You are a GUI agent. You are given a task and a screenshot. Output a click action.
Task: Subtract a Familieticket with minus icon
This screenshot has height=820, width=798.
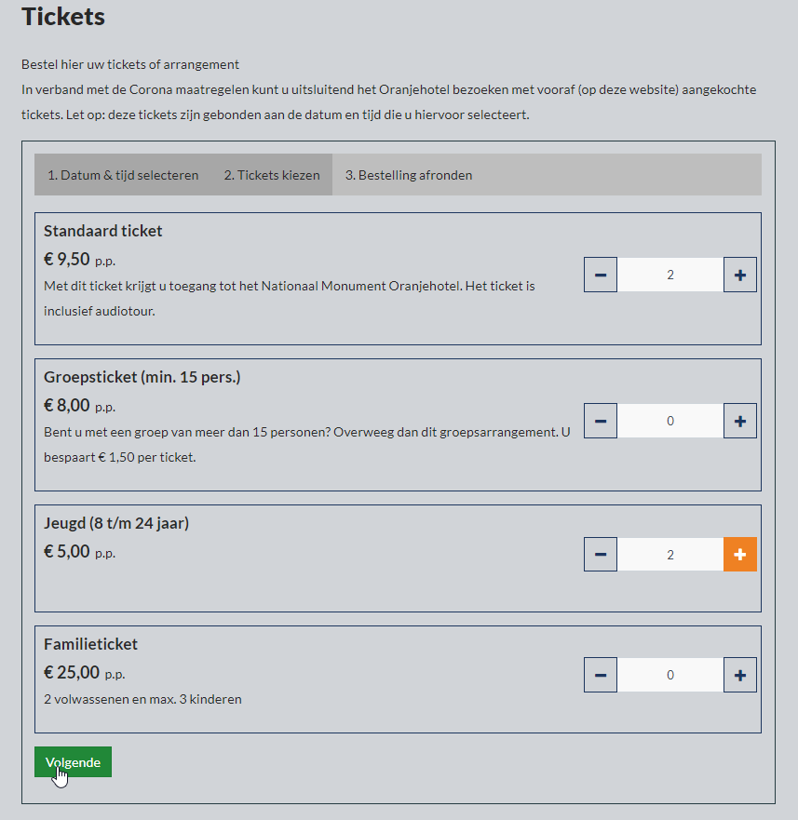(x=601, y=675)
